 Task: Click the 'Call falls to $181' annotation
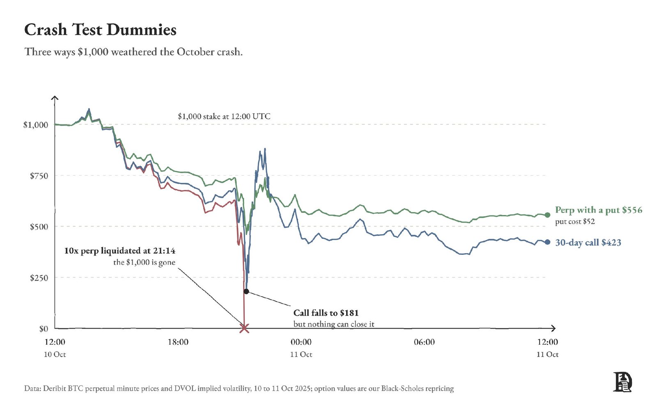[x=326, y=313]
